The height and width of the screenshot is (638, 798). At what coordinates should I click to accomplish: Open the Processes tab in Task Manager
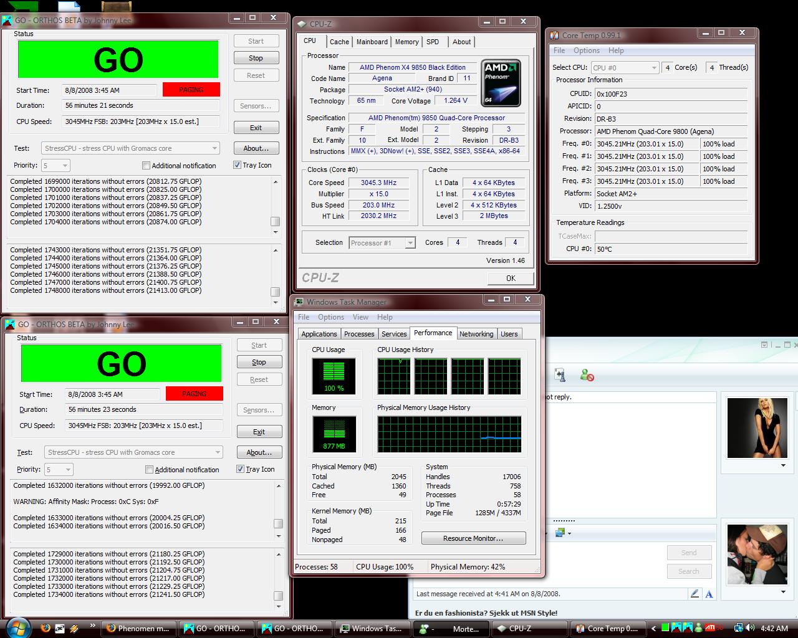(x=359, y=334)
